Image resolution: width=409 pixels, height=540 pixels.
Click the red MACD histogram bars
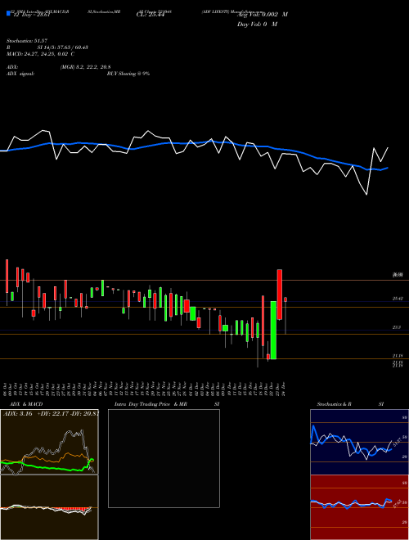coord(70,509)
